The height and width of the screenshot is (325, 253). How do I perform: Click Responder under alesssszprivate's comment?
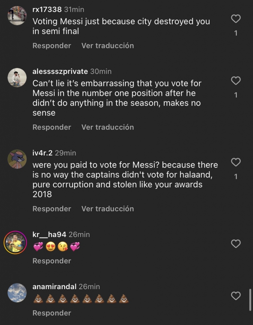[x=52, y=127]
